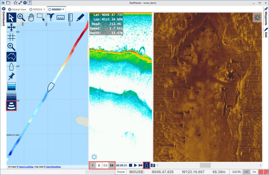Activate the hand pan tool
269x175 pixels.
pyautogui.click(x=31, y=17)
